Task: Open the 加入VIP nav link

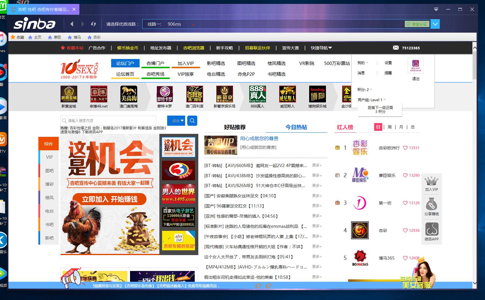Action: (185, 63)
